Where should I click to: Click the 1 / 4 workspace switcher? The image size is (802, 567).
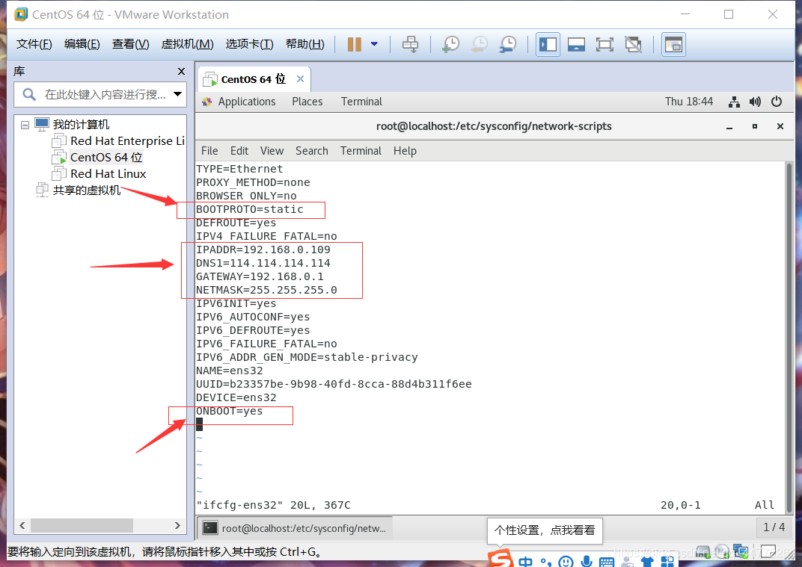pos(774,527)
